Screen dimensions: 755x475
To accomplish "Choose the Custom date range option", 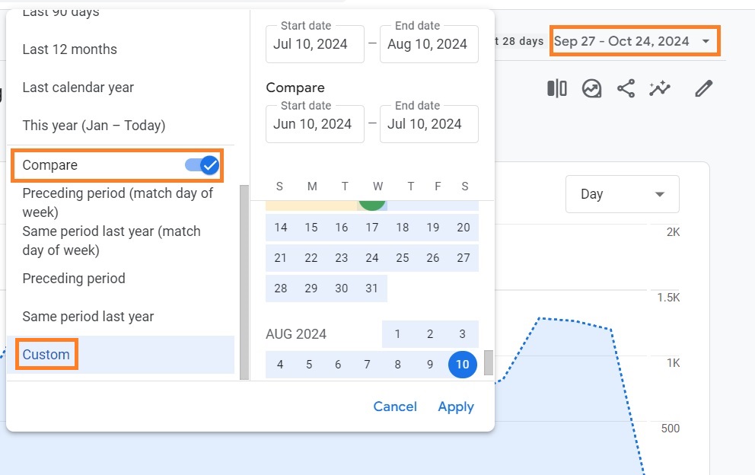I will tap(46, 354).
